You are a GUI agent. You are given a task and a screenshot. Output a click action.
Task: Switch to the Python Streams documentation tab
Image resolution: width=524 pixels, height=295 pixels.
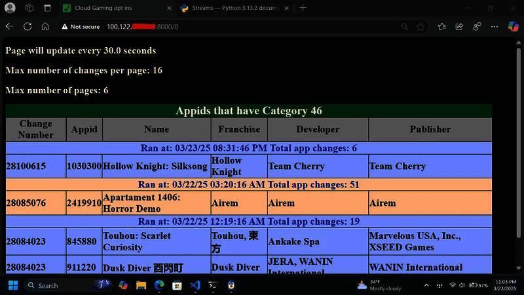click(x=229, y=8)
